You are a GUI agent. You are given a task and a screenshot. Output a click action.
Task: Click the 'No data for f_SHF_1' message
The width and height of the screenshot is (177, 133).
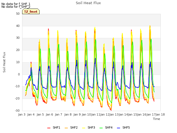pyautogui.click(x=16, y=4)
